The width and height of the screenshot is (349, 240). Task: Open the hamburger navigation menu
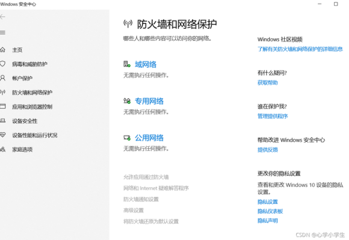point(2,32)
